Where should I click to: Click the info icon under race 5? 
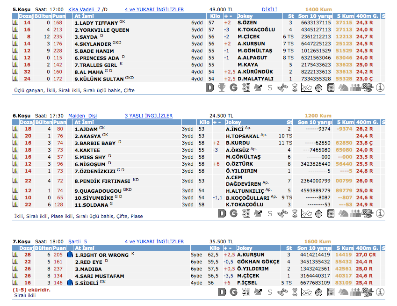pos(380,87)
